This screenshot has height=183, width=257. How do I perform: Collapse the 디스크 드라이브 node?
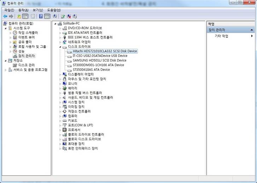[x=60, y=47]
